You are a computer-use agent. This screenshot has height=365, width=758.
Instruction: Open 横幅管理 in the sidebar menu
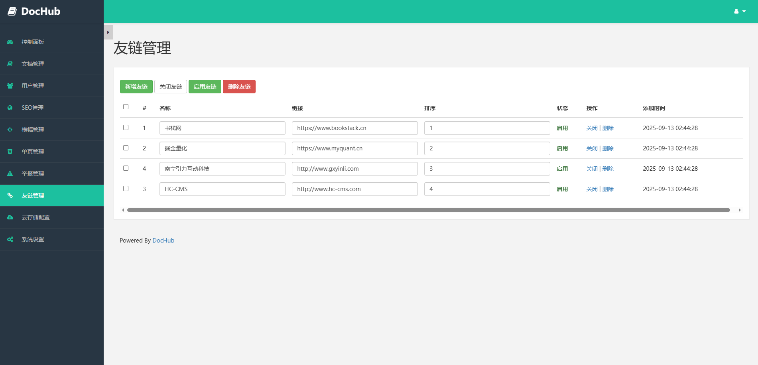click(33, 130)
